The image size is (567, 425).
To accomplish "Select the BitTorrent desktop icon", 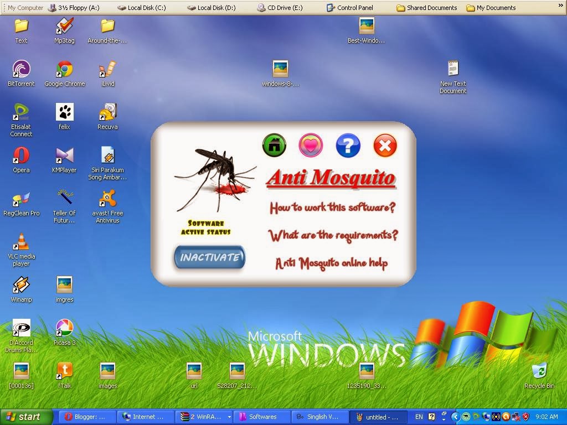I will click(x=21, y=74).
